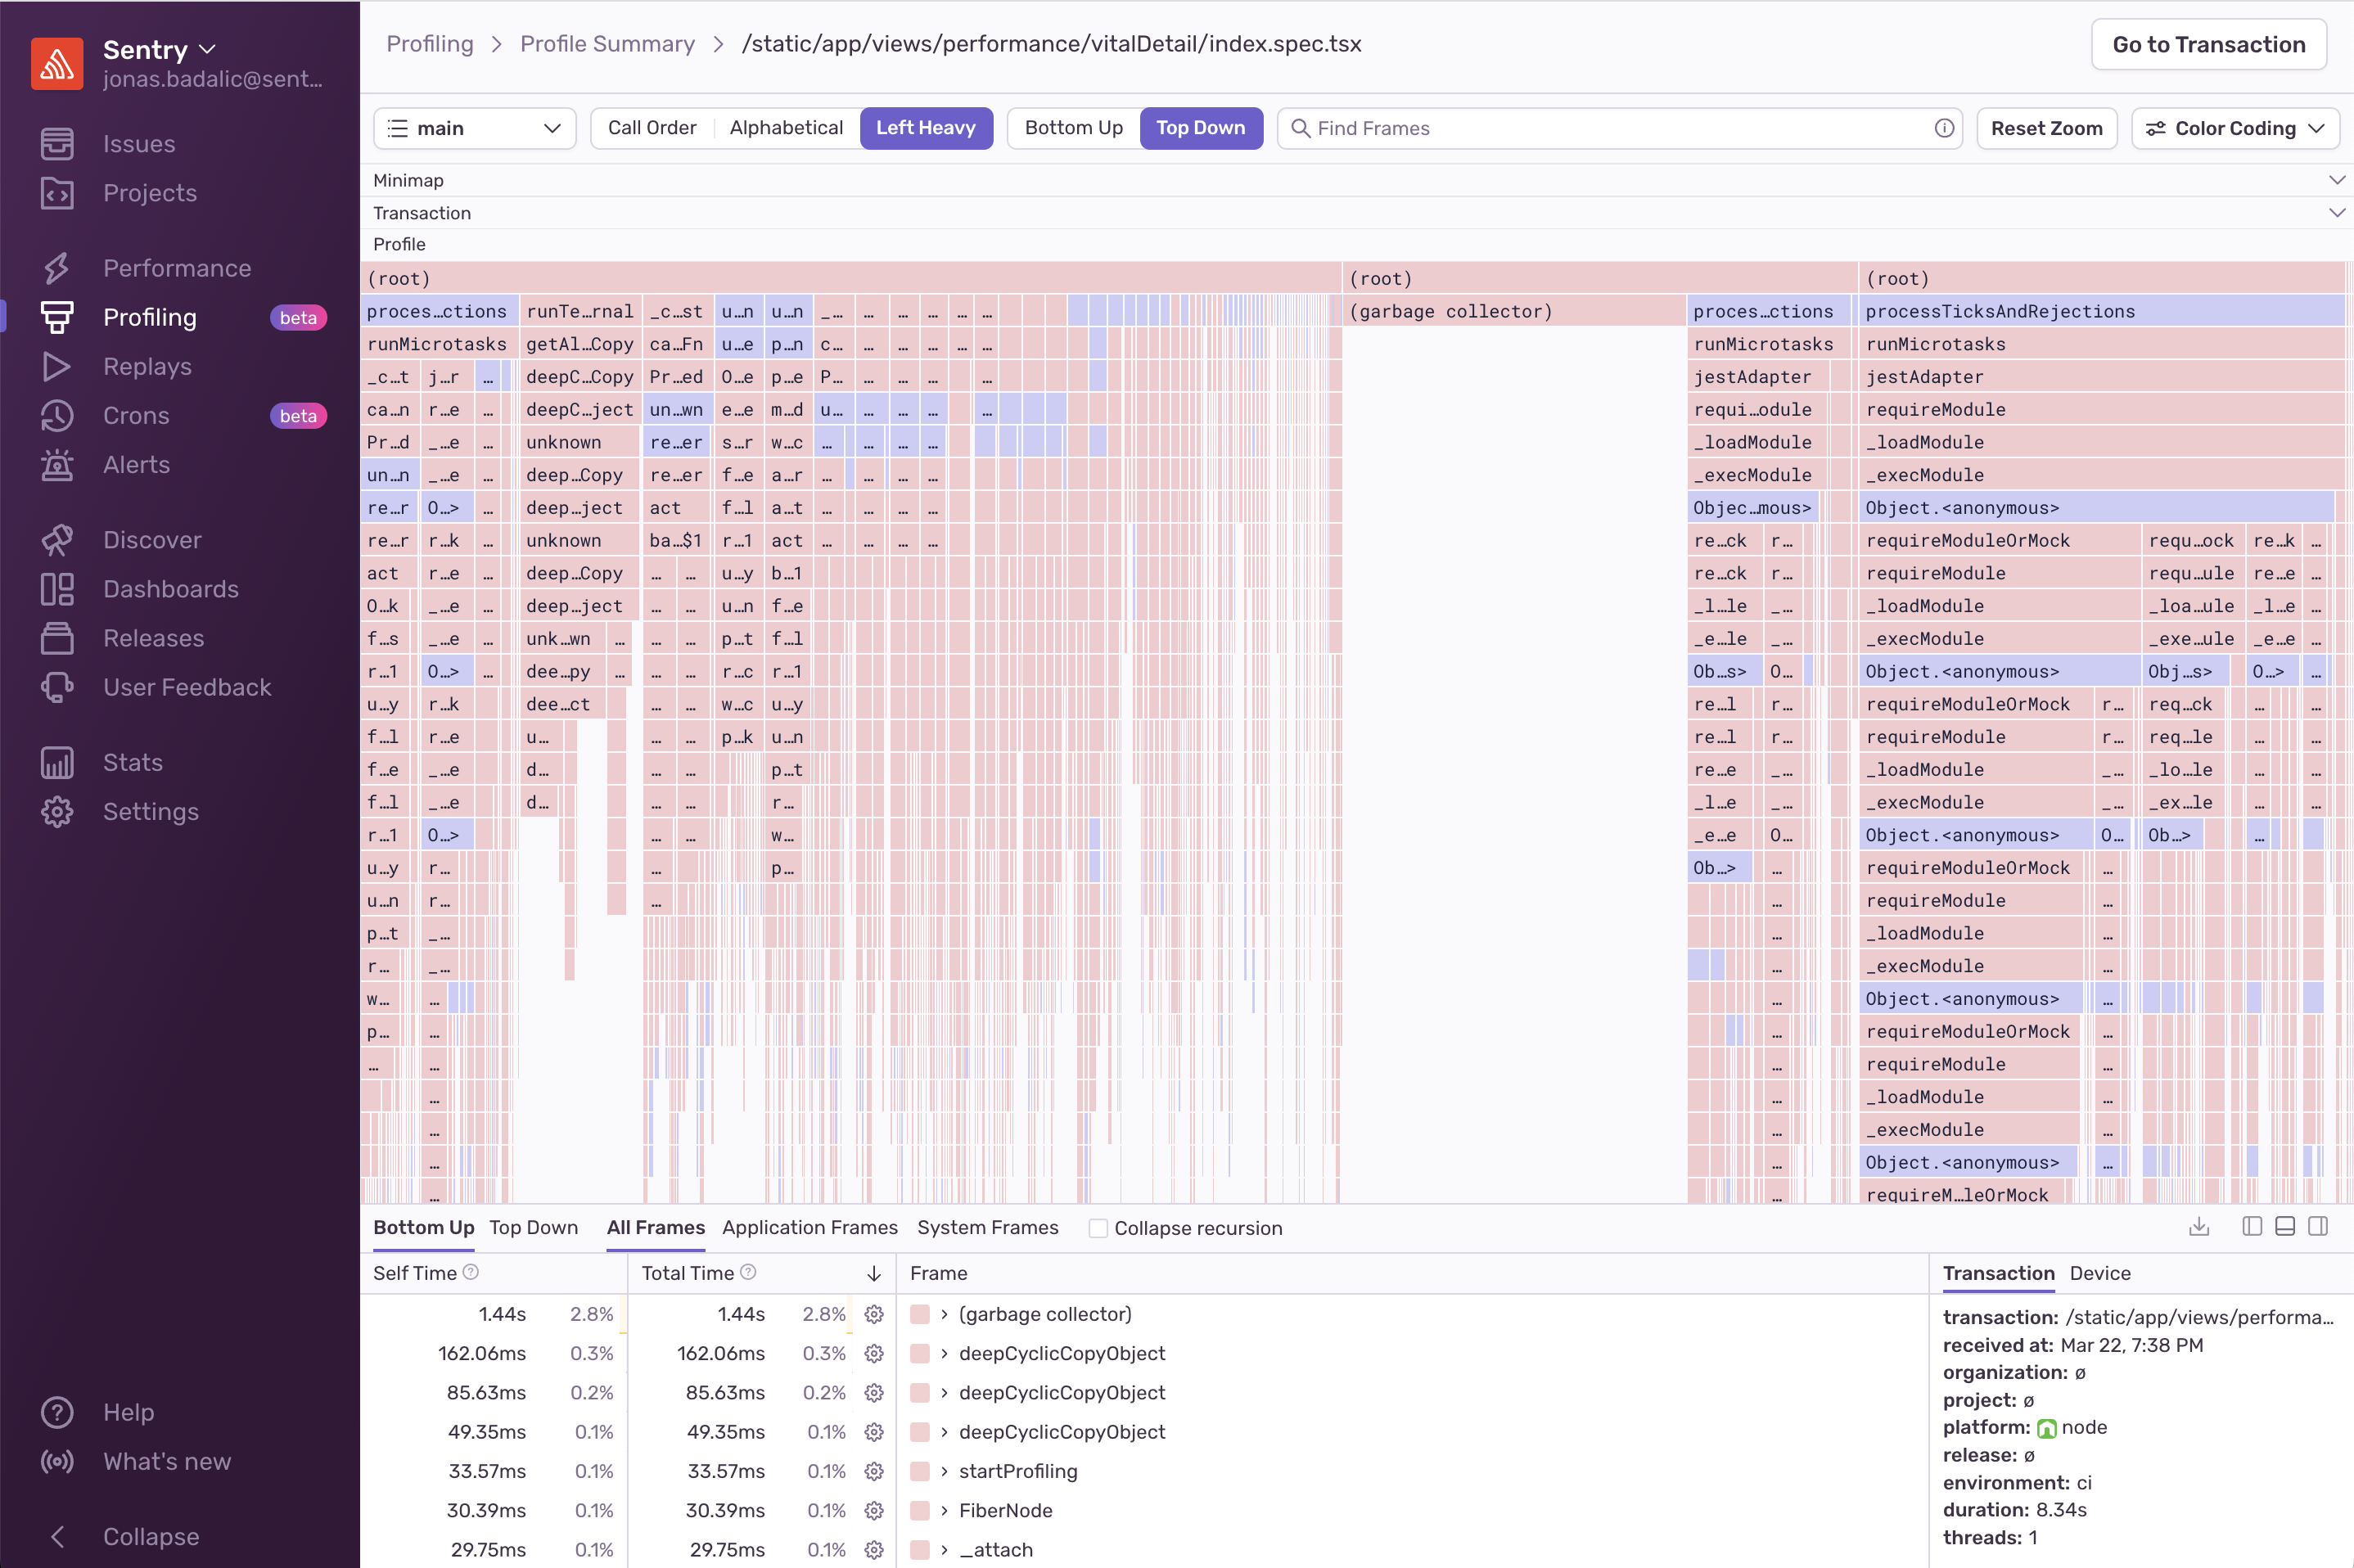
Task: Open settings gear for garbage collector row
Action: pos(874,1314)
